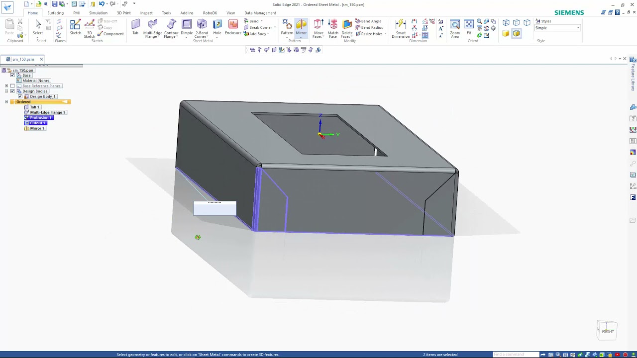The image size is (637, 358).
Task: Open the Bend dropdown arrow
Action: tap(261, 21)
